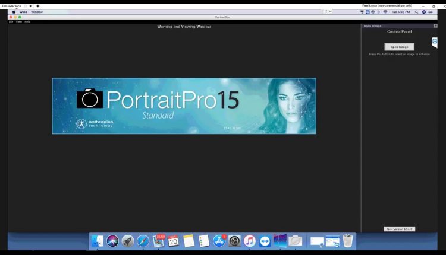Launch Siri from the Dock
446x255 pixels.
[112, 241]
